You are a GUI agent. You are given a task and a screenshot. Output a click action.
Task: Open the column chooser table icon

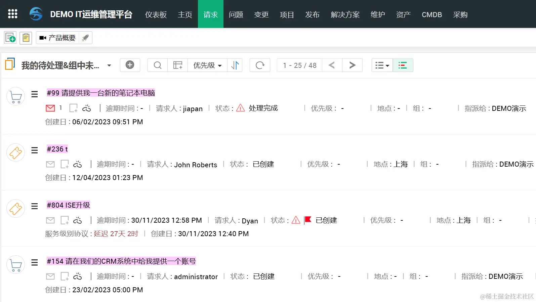point(177,65)
